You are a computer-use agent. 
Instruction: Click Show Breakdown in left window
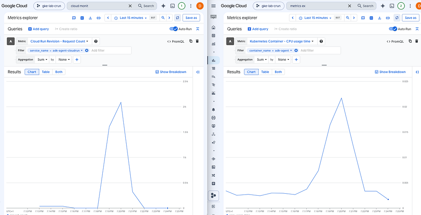tap(171, 72)
